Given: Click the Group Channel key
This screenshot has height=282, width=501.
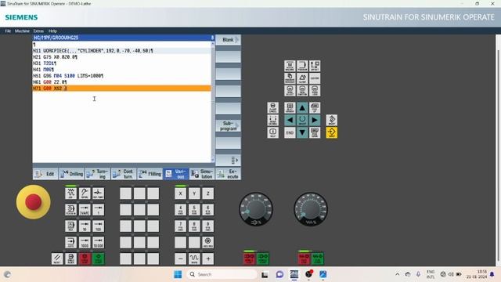Looking at the screenshot, I should tap(273, 120).
